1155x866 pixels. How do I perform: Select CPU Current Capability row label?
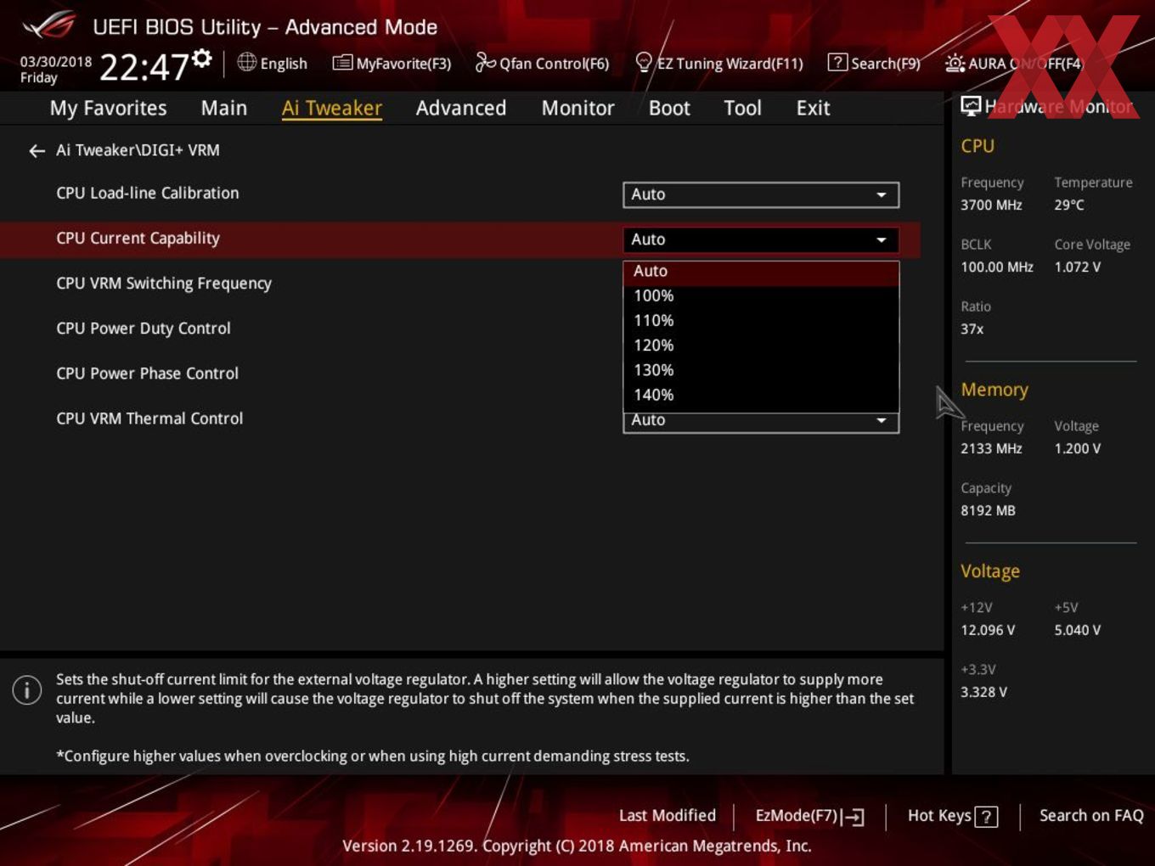coord(138,239)
